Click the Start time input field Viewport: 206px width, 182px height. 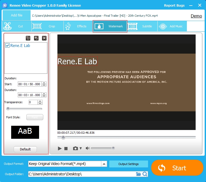[29, 84]
